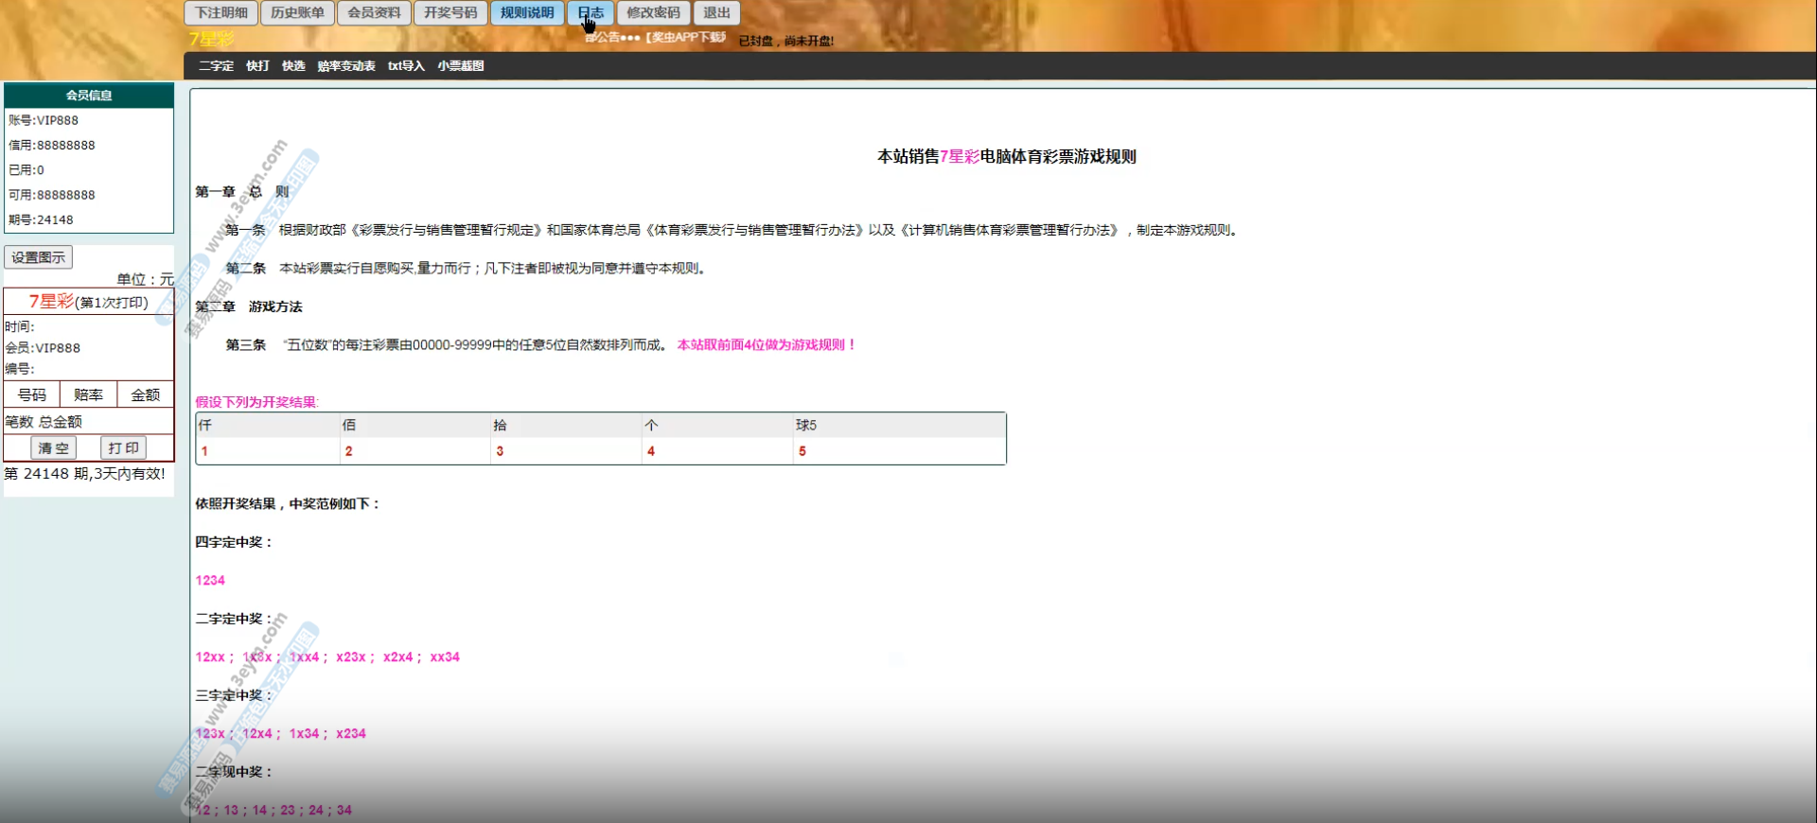Screen dimensions: 1817x823
Task: Open the 日志 tab
Action: (591, 13)
